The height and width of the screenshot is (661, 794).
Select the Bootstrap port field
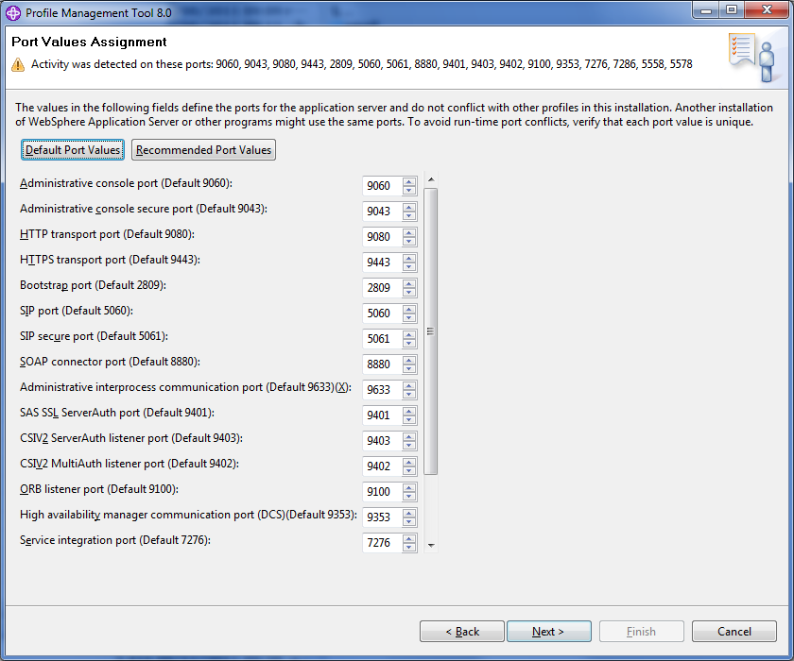pyautogui.click(x=383, y=288)
